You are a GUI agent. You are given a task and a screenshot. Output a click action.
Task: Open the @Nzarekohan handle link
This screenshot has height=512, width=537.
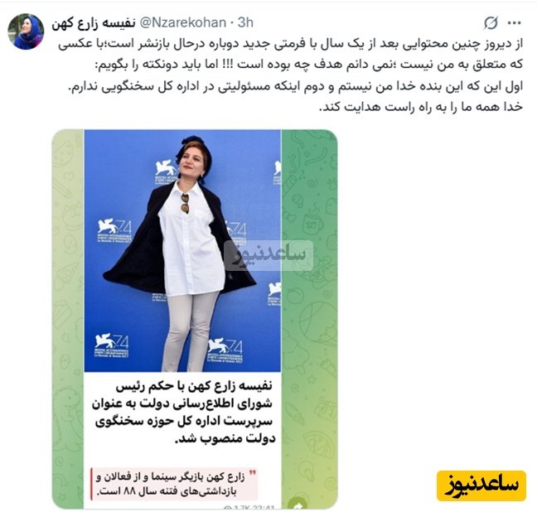(x=183, y=22)
